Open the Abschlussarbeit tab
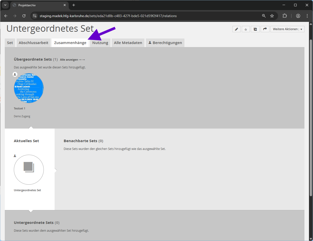 coord(33,43)
